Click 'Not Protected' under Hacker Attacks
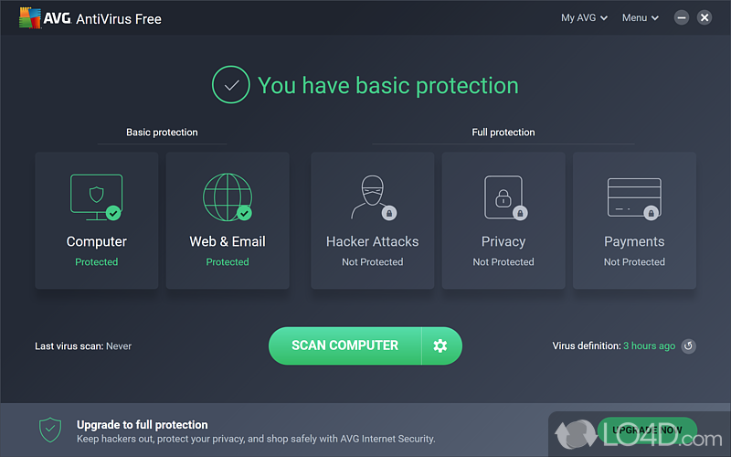731x457 pixels. [x=373, y=262]
